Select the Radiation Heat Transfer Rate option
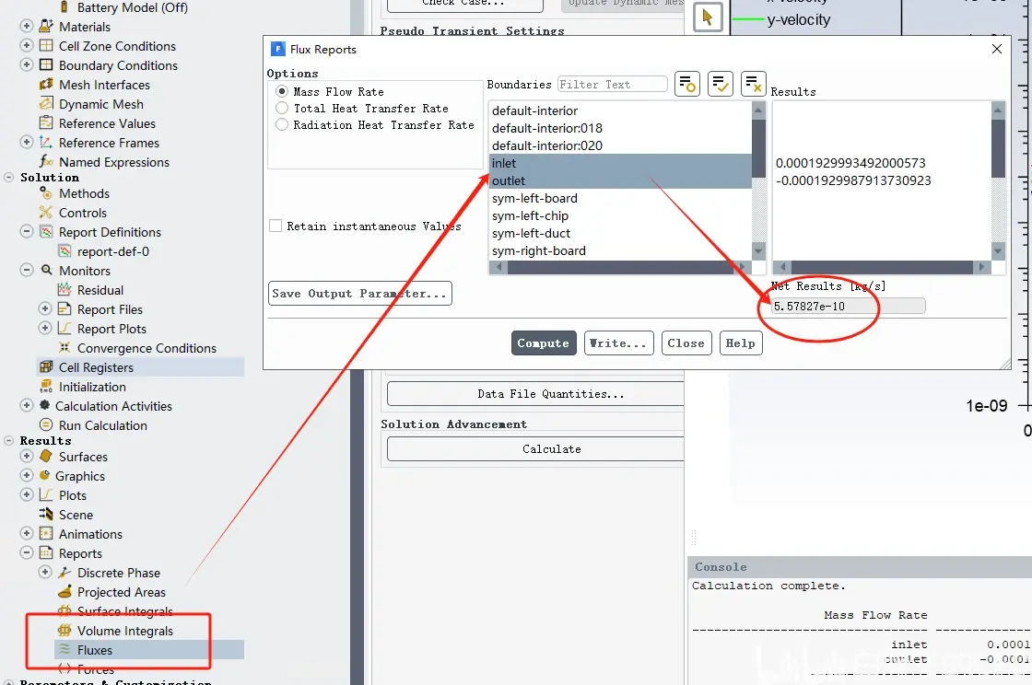Image resolution: width=1032 pixels, height=685 pixels. click(x=282, y=124)
